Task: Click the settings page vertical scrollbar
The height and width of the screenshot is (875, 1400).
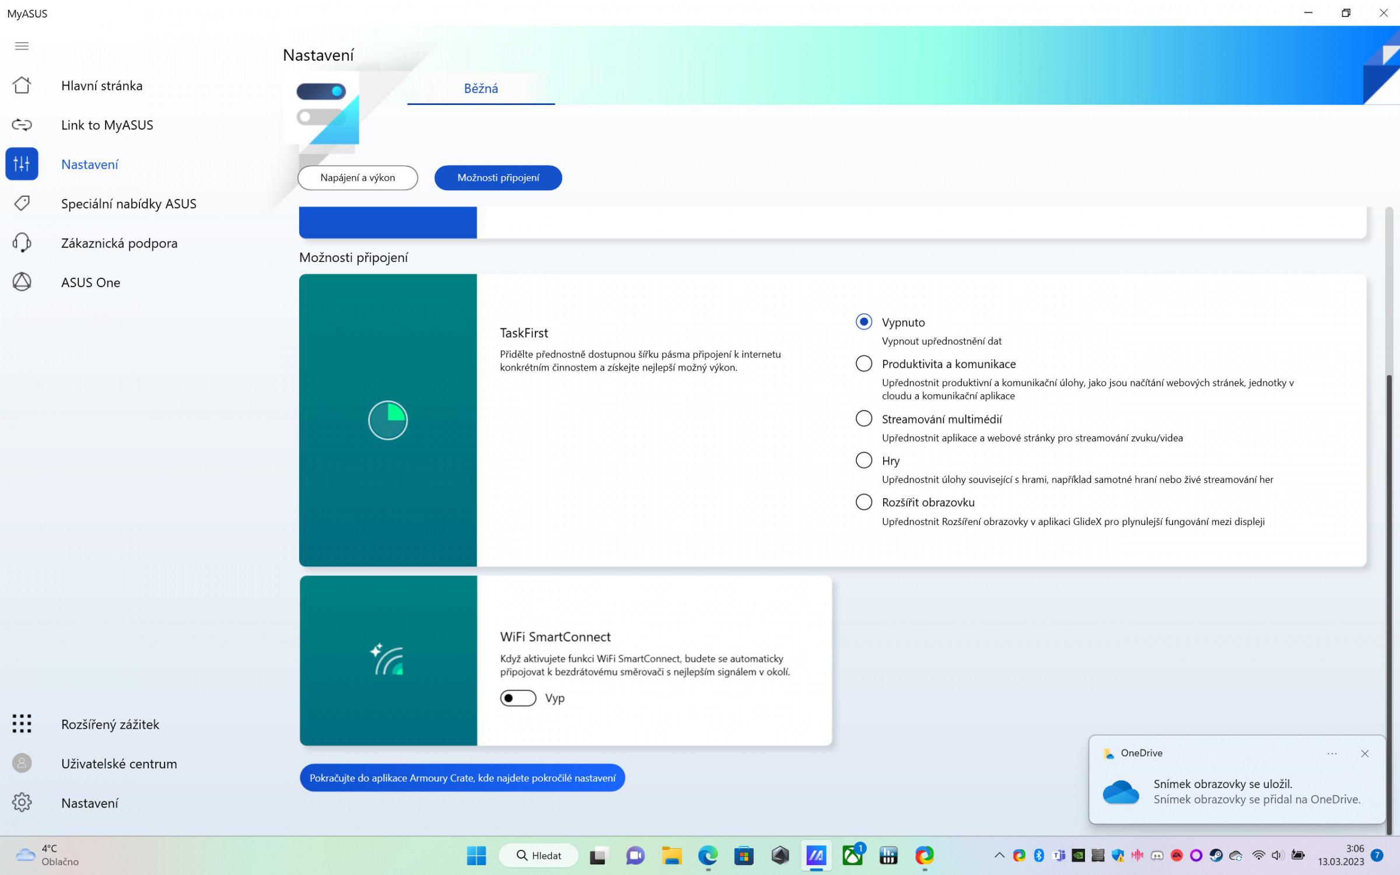Action: click(x=1389, y=604)
